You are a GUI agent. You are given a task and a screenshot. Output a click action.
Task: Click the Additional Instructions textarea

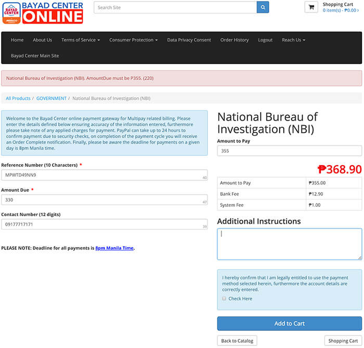(x=290, y=244)
